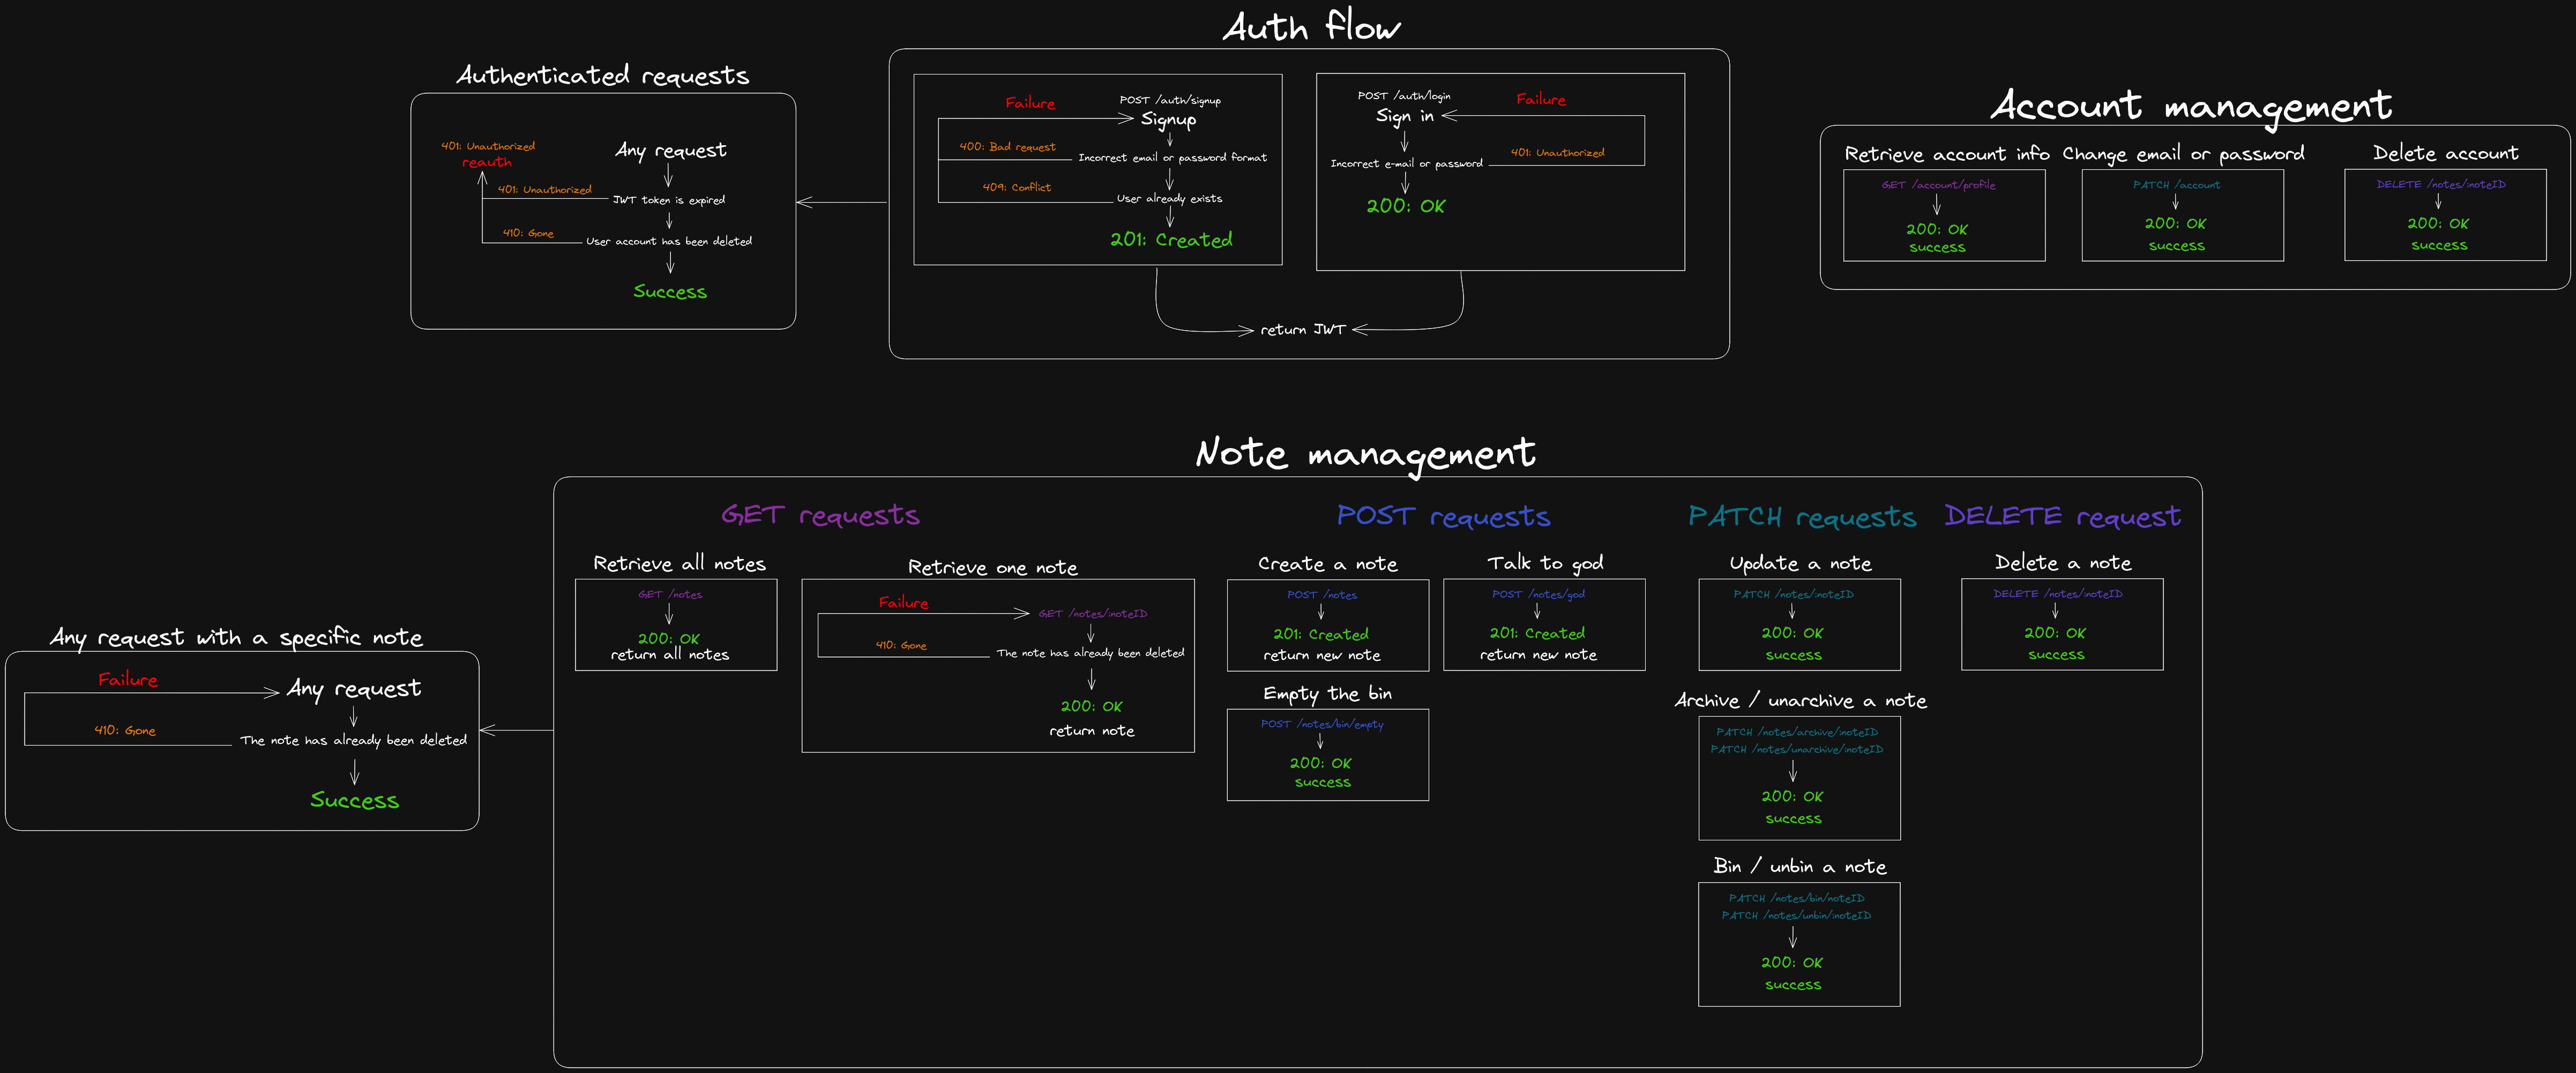This screenshot has width=2576, height=1073.
Task: Select the 'POST /auth/signup' label
Action: [x=1169, y=100]
